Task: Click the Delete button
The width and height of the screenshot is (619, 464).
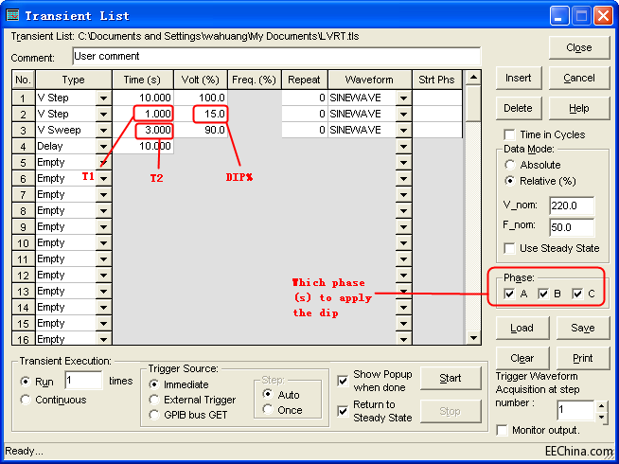Action: coord(519,108)
